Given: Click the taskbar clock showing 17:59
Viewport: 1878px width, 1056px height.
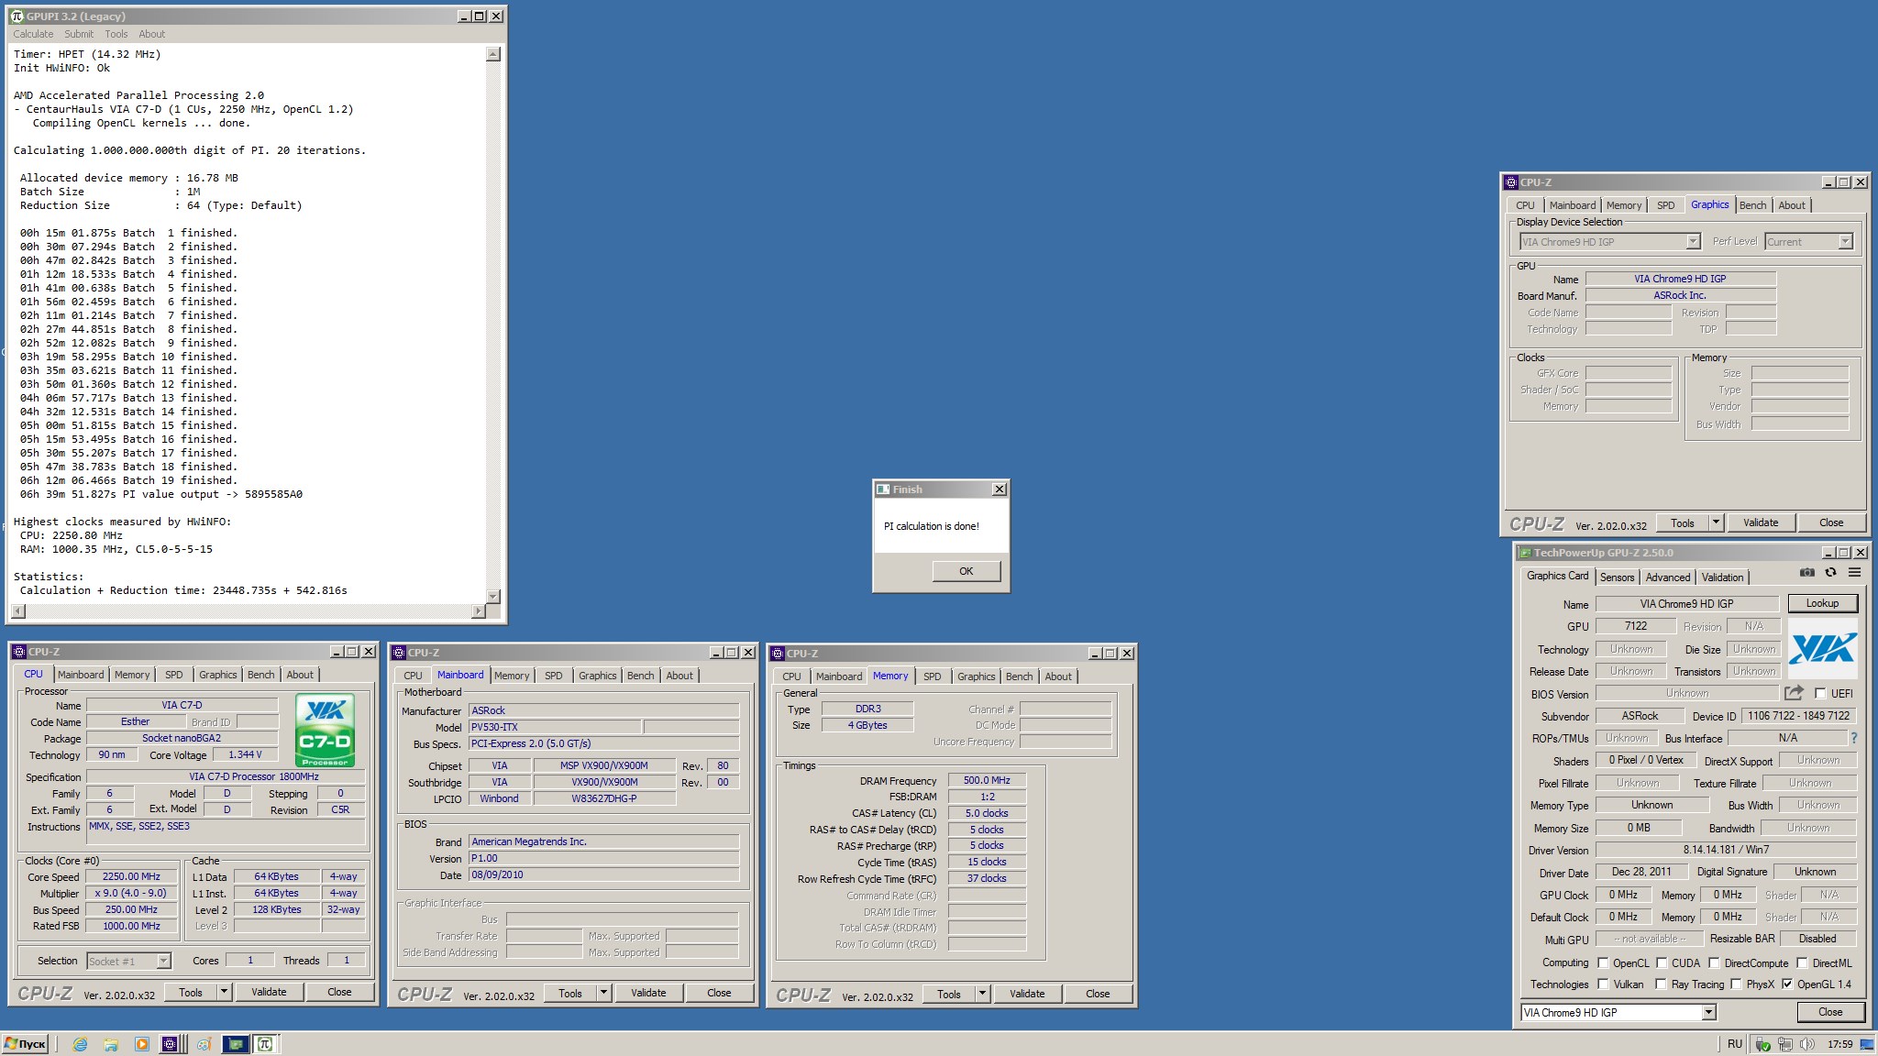Looking at the screenshot, I should (1839, 1044).
